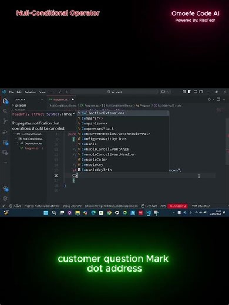
Task: Click Debug Any CPU status item
Action: 72,206
